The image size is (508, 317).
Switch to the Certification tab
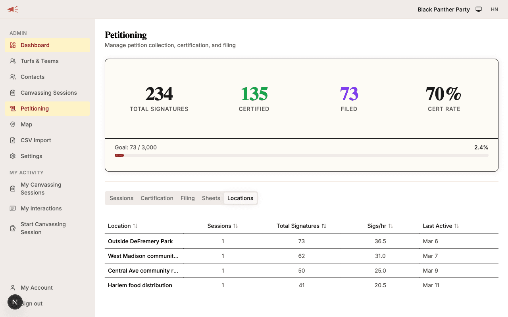coord(157,198)
